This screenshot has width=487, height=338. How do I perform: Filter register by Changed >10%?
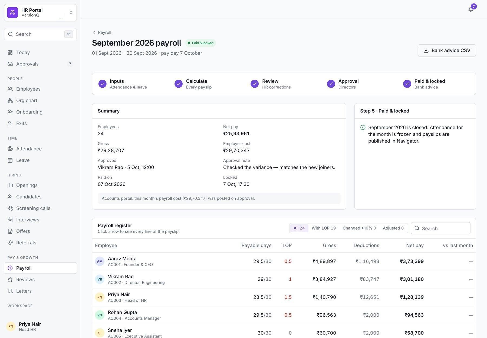click(359, 228)
